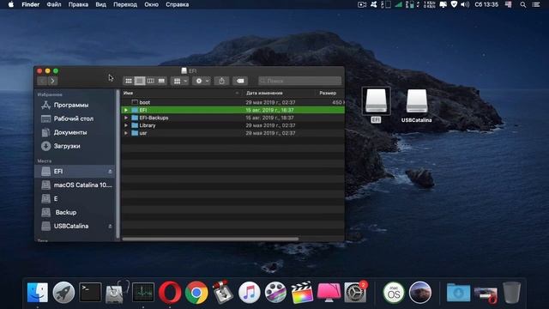Open System Preferences from the Dock
The width and height of the screenshot is (549, 309).
tap(355, 292)
